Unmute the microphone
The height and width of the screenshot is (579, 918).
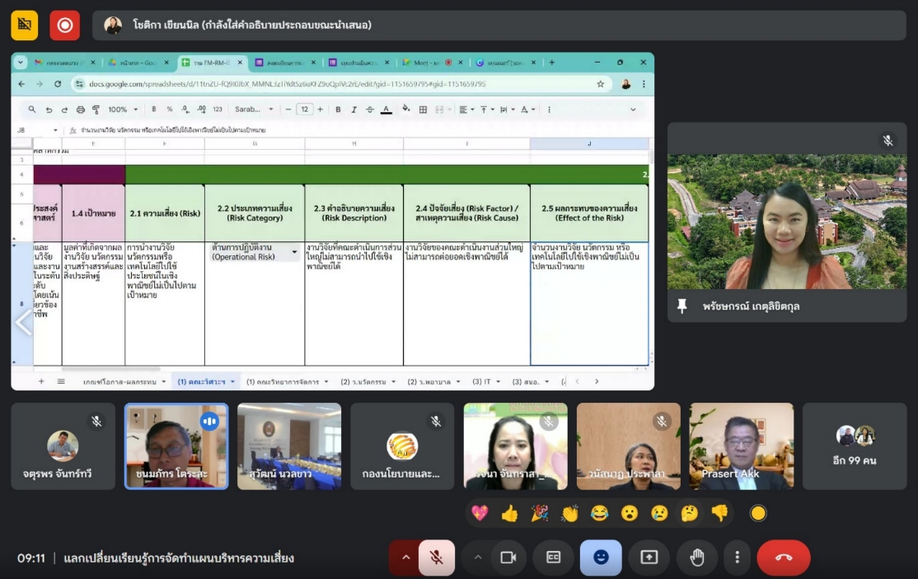tap(437, 558)
